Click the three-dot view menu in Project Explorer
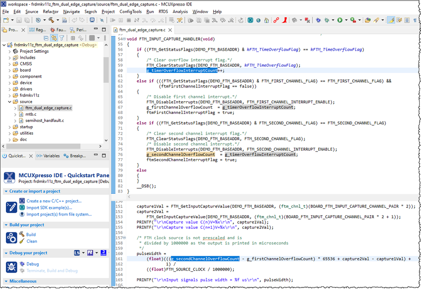The width and height of the screenshot is (421, 289). [105, 38]
